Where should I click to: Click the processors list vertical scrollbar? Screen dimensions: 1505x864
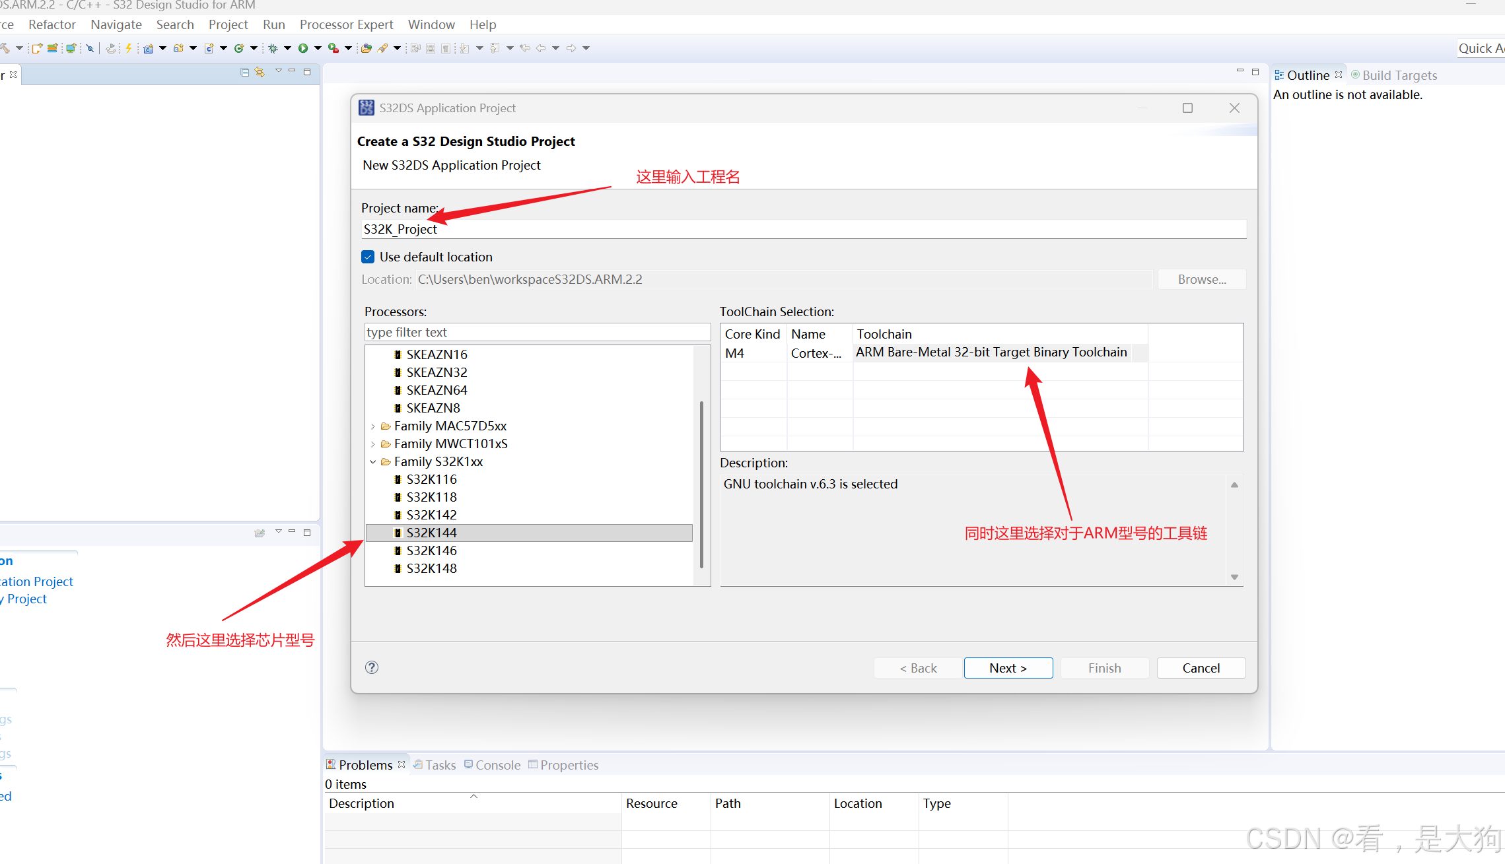coord(701,484)
